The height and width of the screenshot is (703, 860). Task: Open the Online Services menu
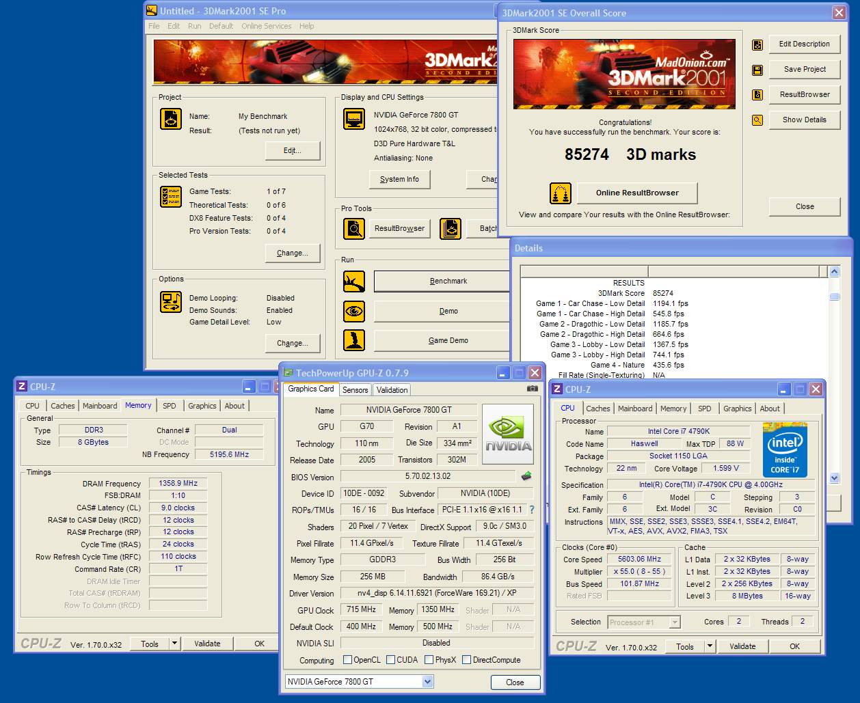click(x=266, y=26)
